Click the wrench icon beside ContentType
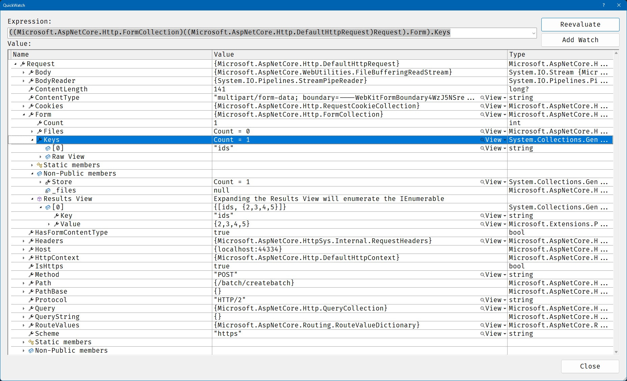This screenshot has width=627, height=381. coord(31,98)
